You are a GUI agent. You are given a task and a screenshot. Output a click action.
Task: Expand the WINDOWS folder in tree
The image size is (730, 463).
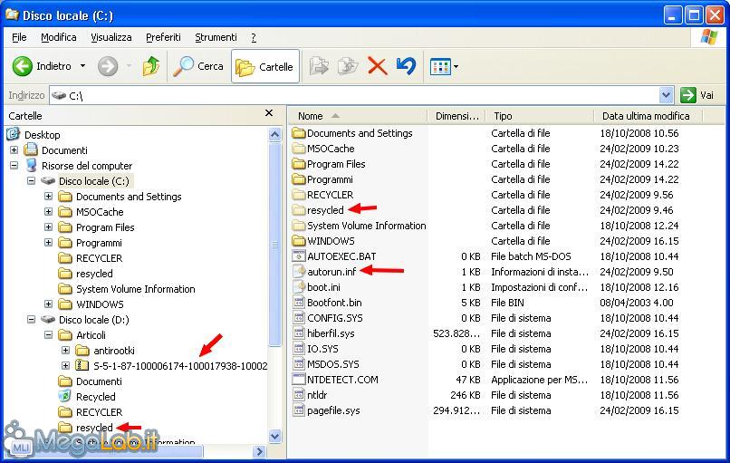[x=49, y=304]
